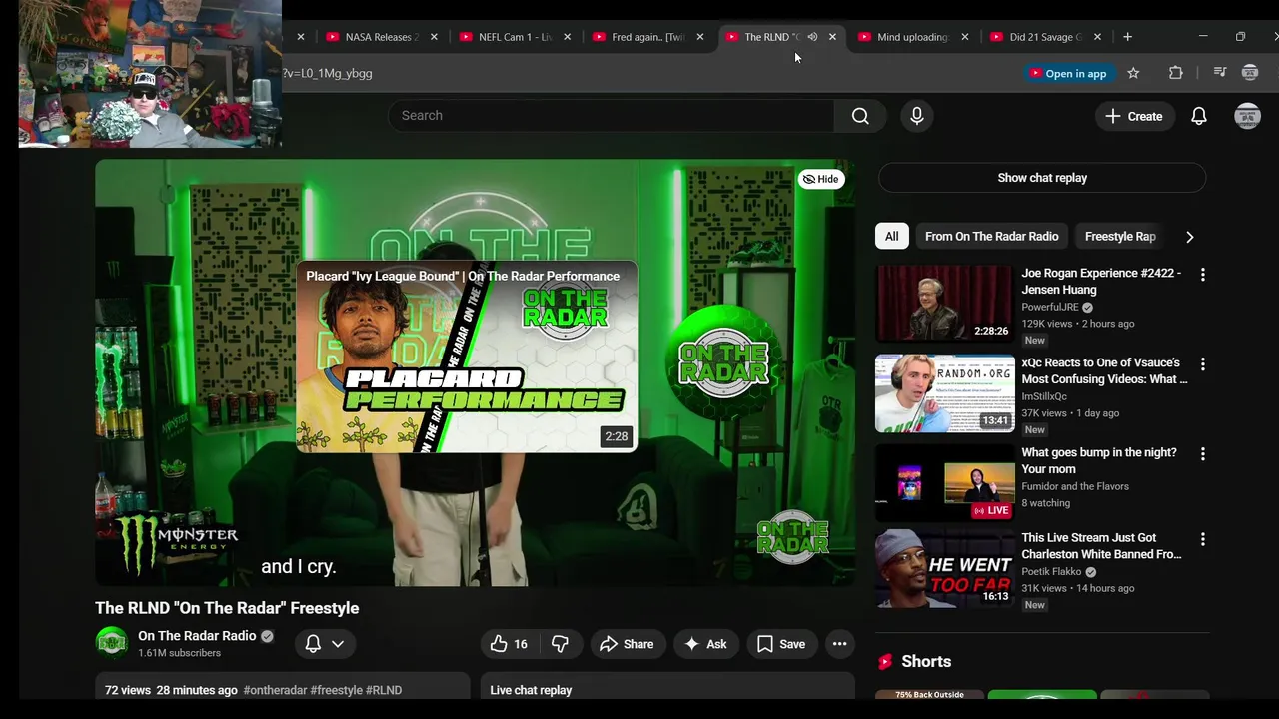Click video title The RLND Freestyle
Screen dimensions: 1279x719
coord(227,608)
